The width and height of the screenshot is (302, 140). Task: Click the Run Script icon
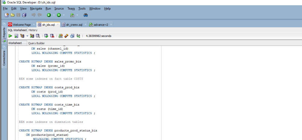pos(16,36)
